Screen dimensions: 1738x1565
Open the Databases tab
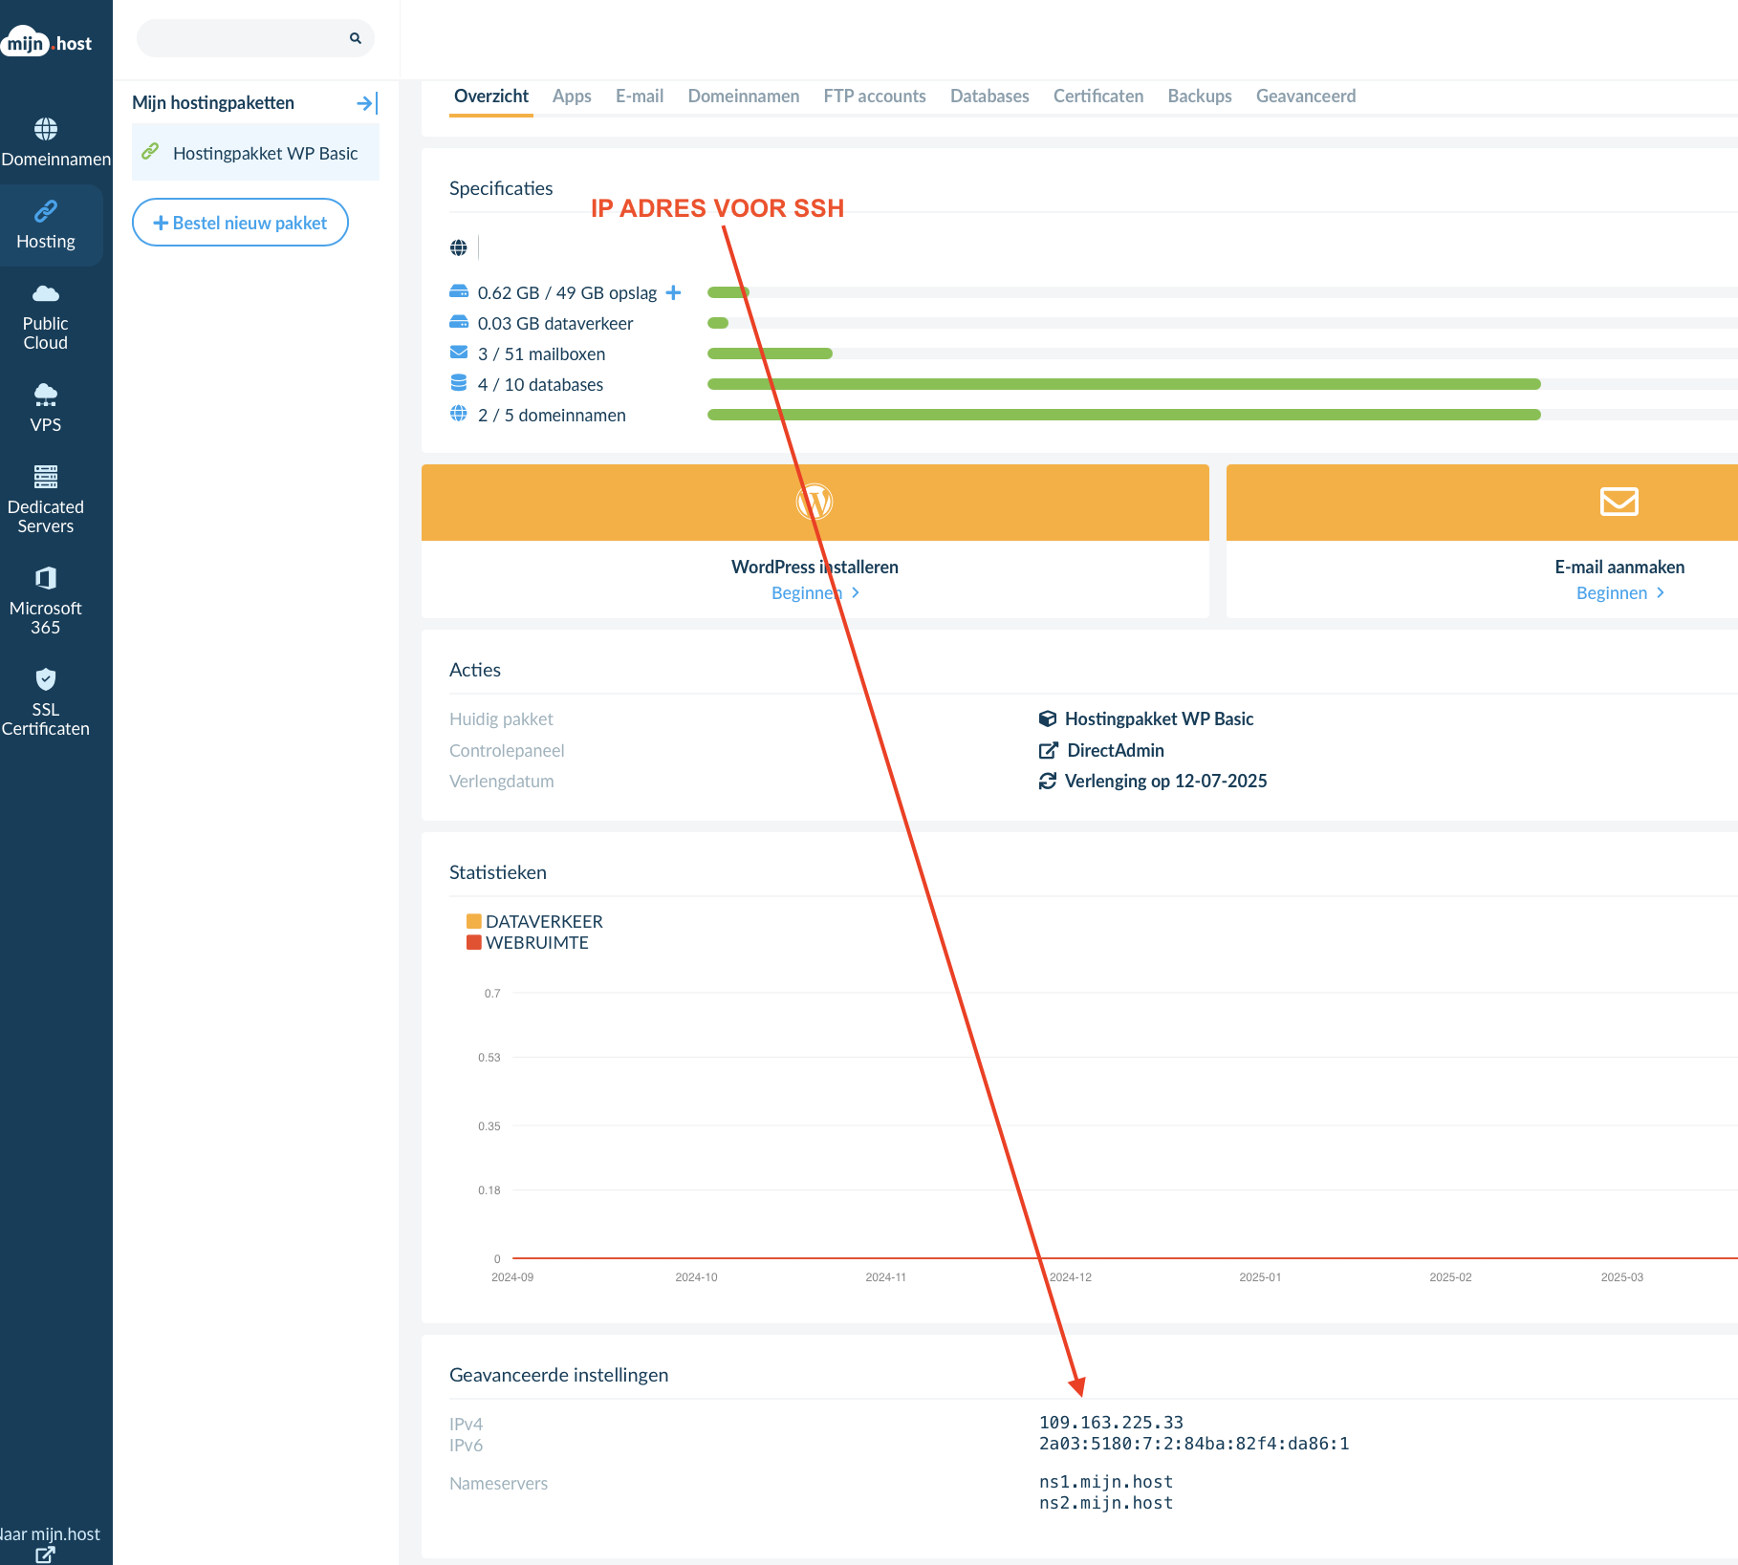989,96
